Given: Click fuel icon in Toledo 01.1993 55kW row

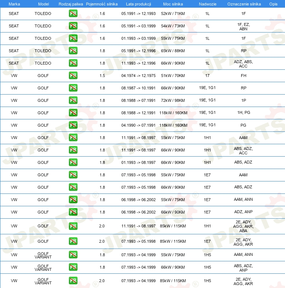Looking at the screenshot, I should tap(73, 38).
